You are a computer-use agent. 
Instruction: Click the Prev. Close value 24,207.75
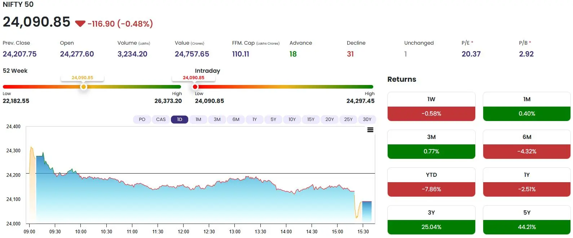pos(19,54)
